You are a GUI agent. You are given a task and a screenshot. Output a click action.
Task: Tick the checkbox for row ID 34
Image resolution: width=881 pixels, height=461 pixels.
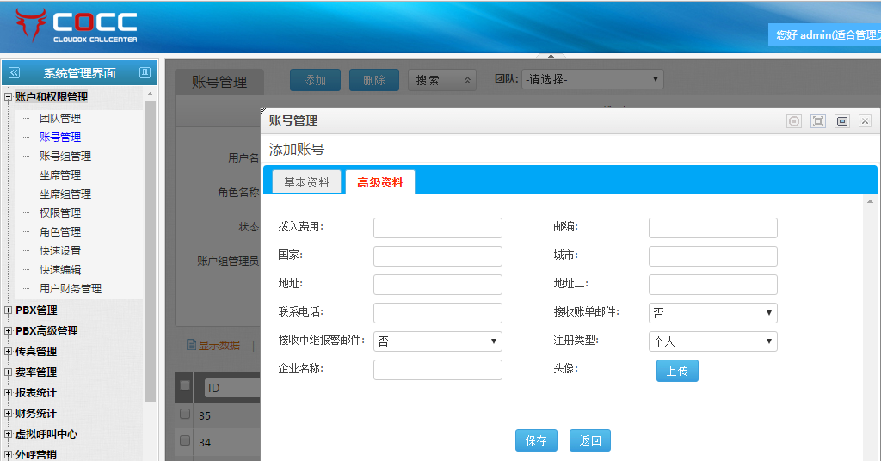point(184,440)
